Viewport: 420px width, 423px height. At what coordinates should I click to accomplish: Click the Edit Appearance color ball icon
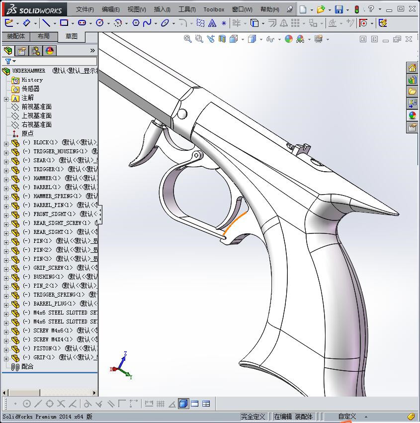[x=288, y=39]
